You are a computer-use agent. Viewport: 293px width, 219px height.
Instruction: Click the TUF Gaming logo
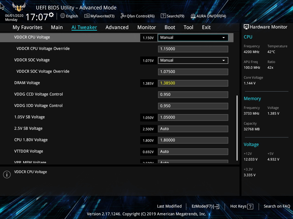[x=19, y=7]
